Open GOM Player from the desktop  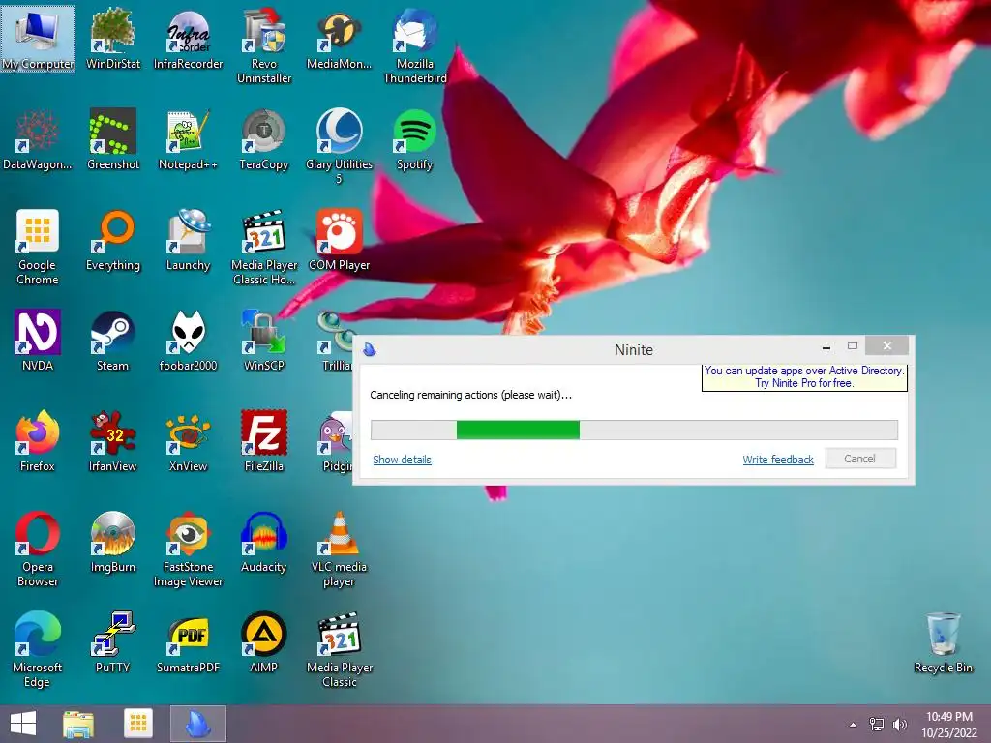[x=339, y=240]
